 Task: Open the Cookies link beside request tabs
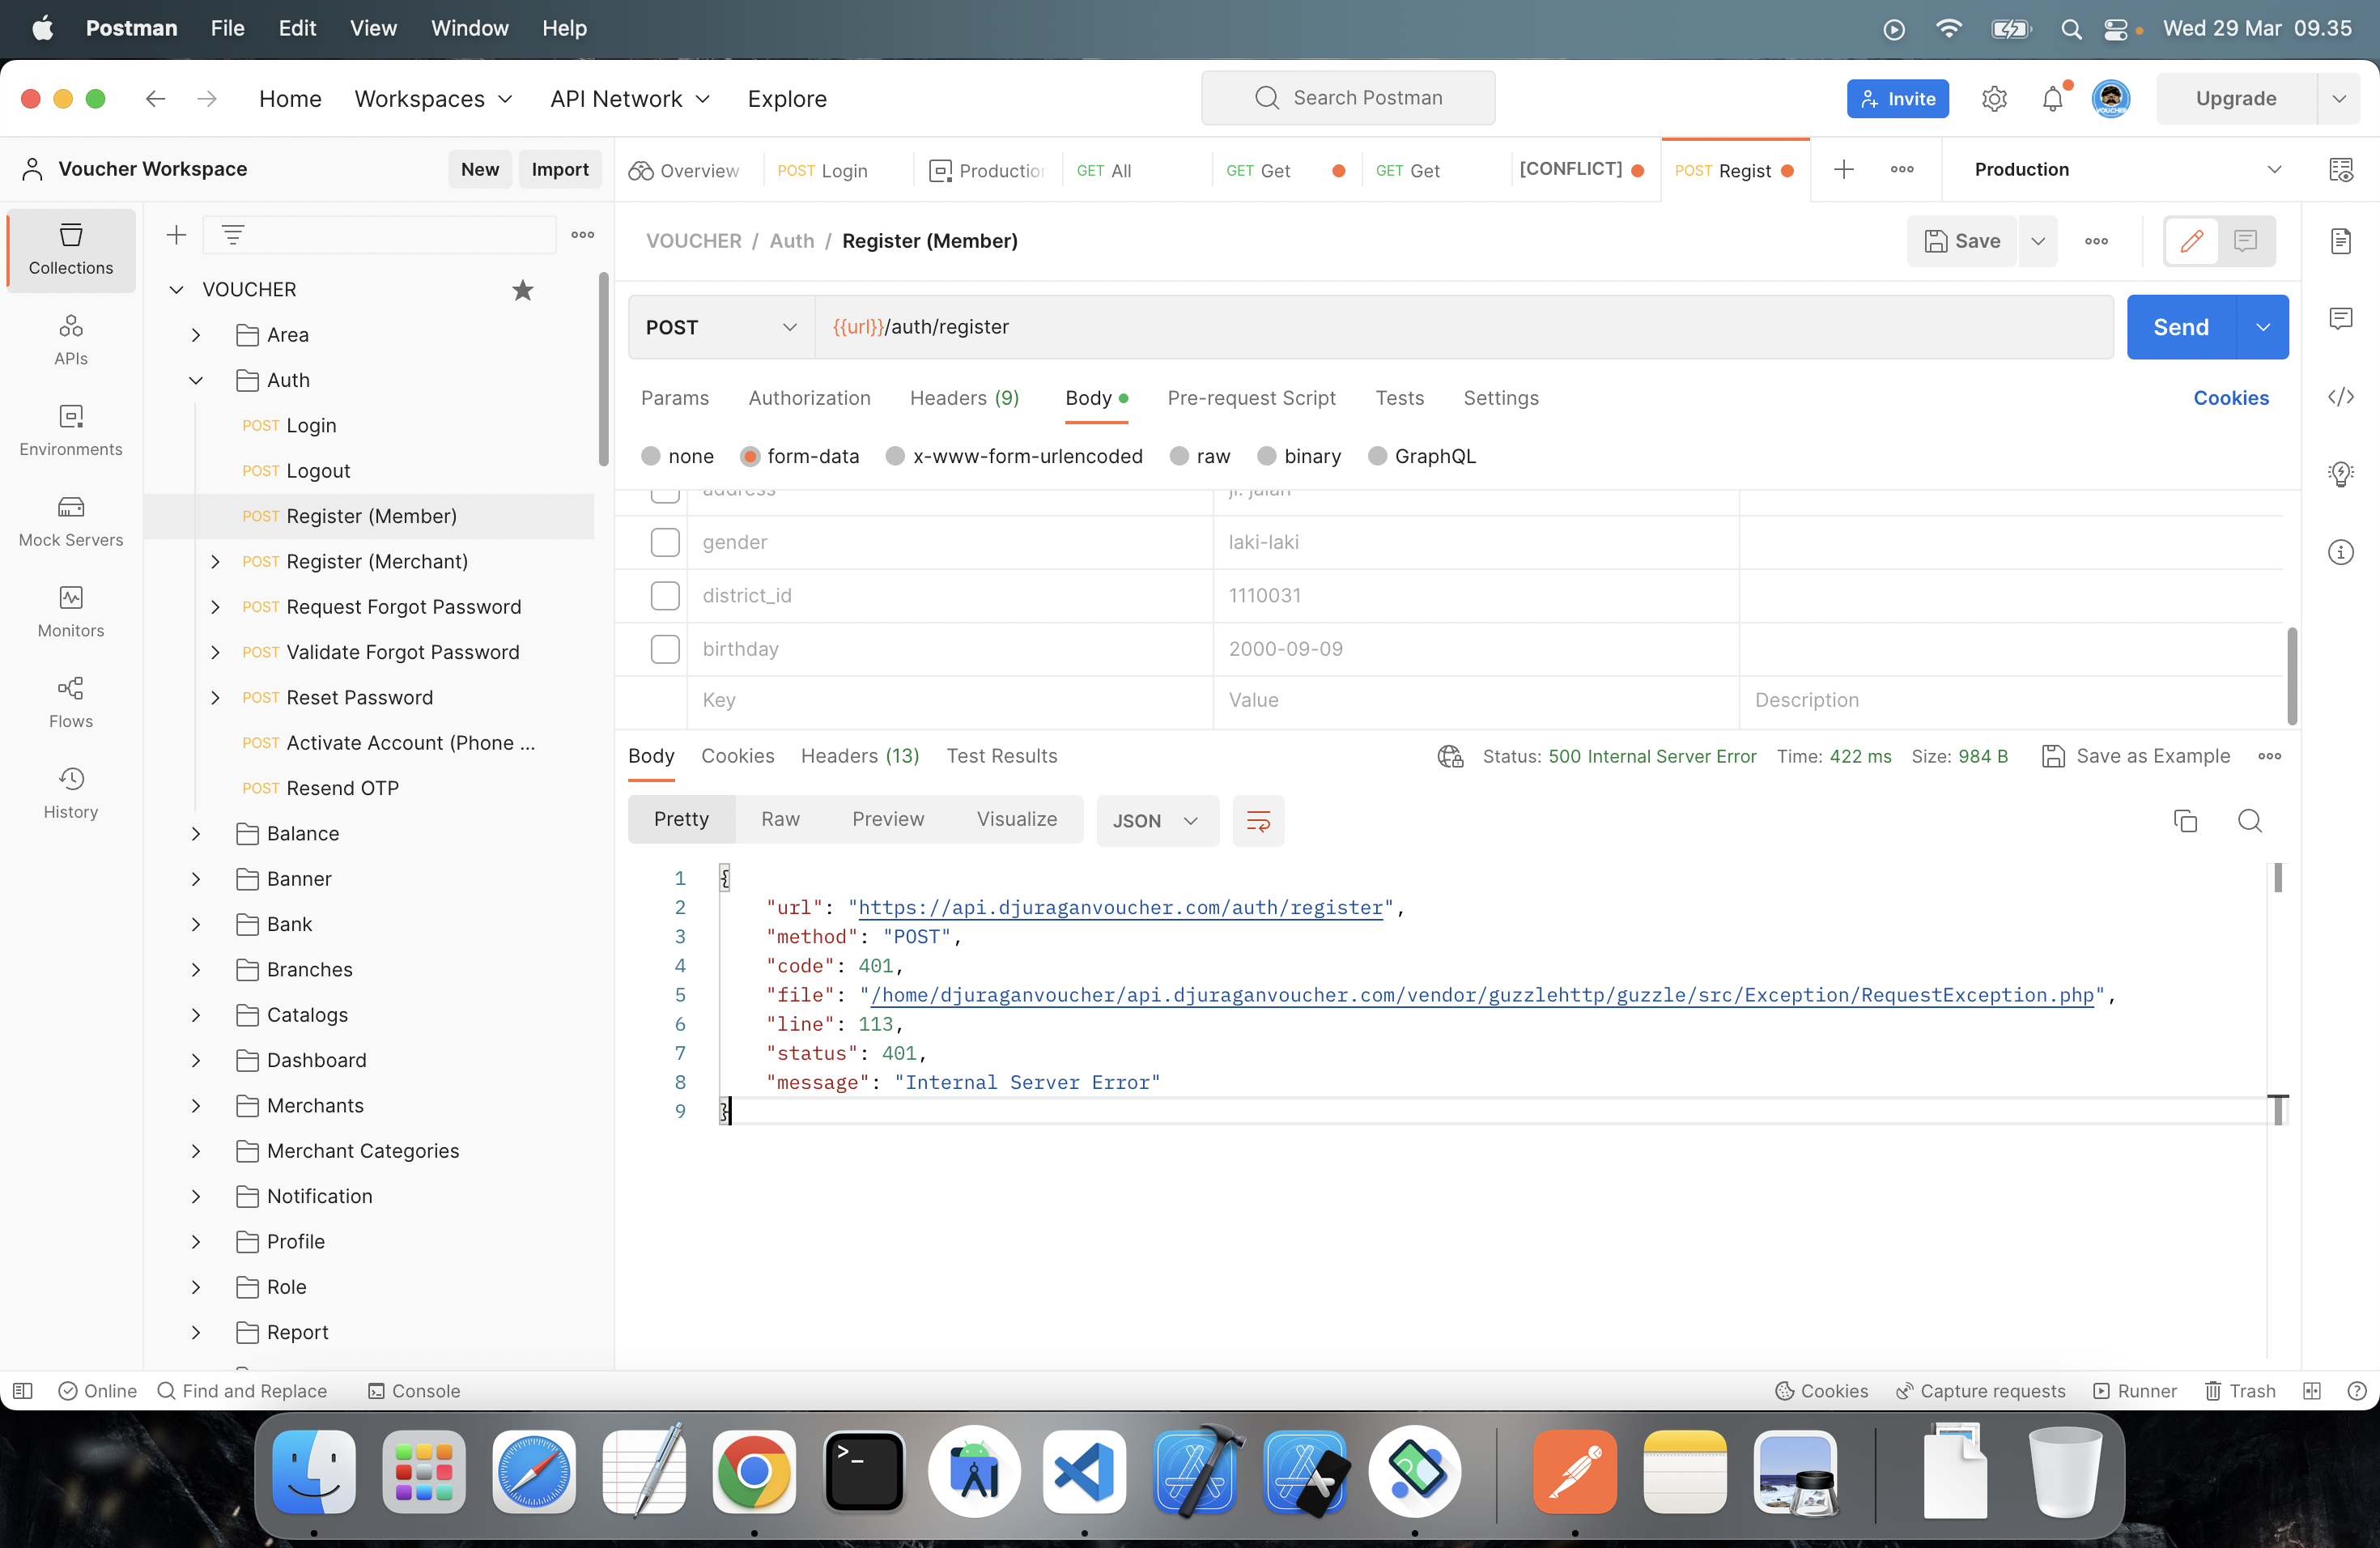[x=2230, y=398]
